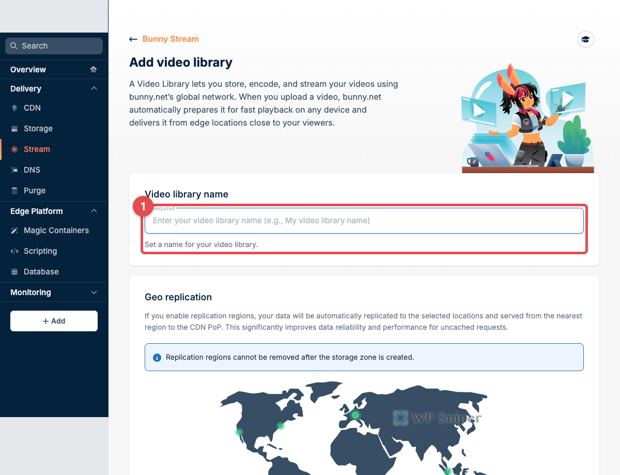Click the Monitoring section heading

click(x=30, y=293)
